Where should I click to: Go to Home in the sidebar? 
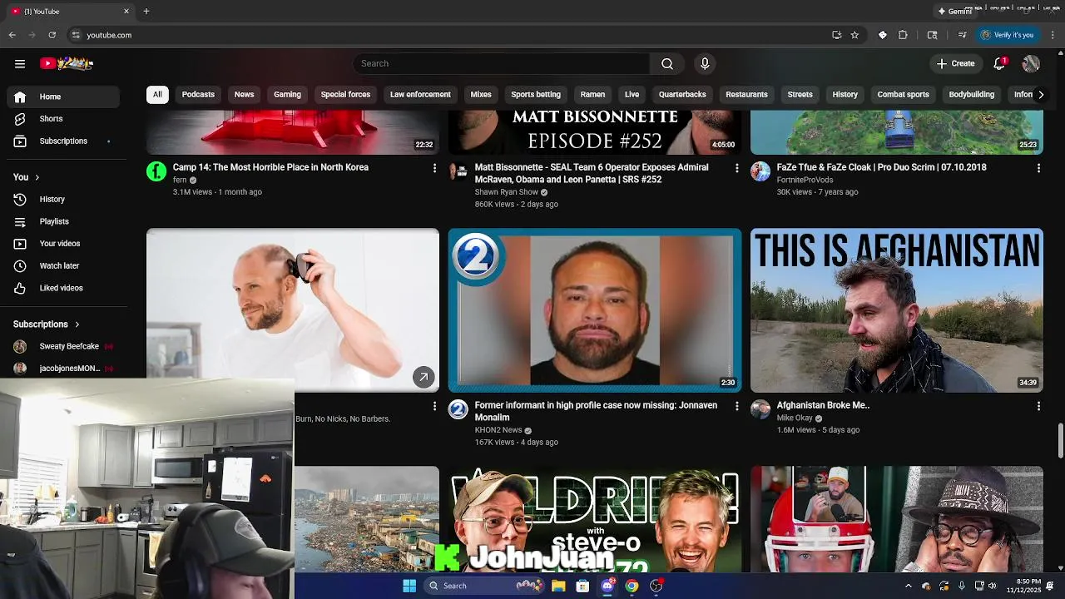[63, 97]
